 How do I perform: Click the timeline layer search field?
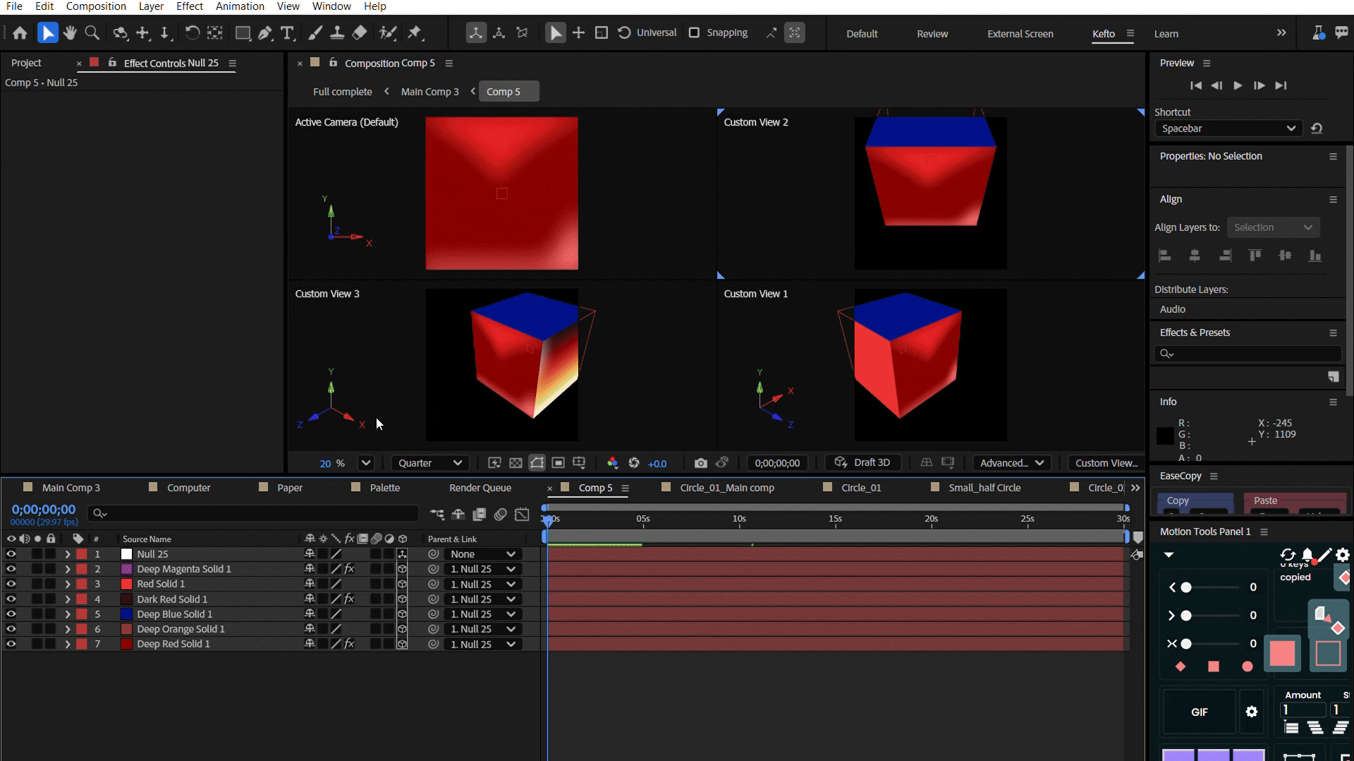click(x=254, y=514)
